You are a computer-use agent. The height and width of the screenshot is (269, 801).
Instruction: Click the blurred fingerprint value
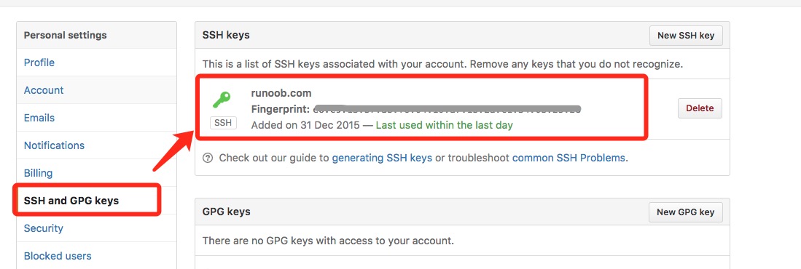448,109
